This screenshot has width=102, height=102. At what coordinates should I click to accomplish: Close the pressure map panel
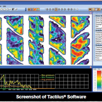click(91, 13)
